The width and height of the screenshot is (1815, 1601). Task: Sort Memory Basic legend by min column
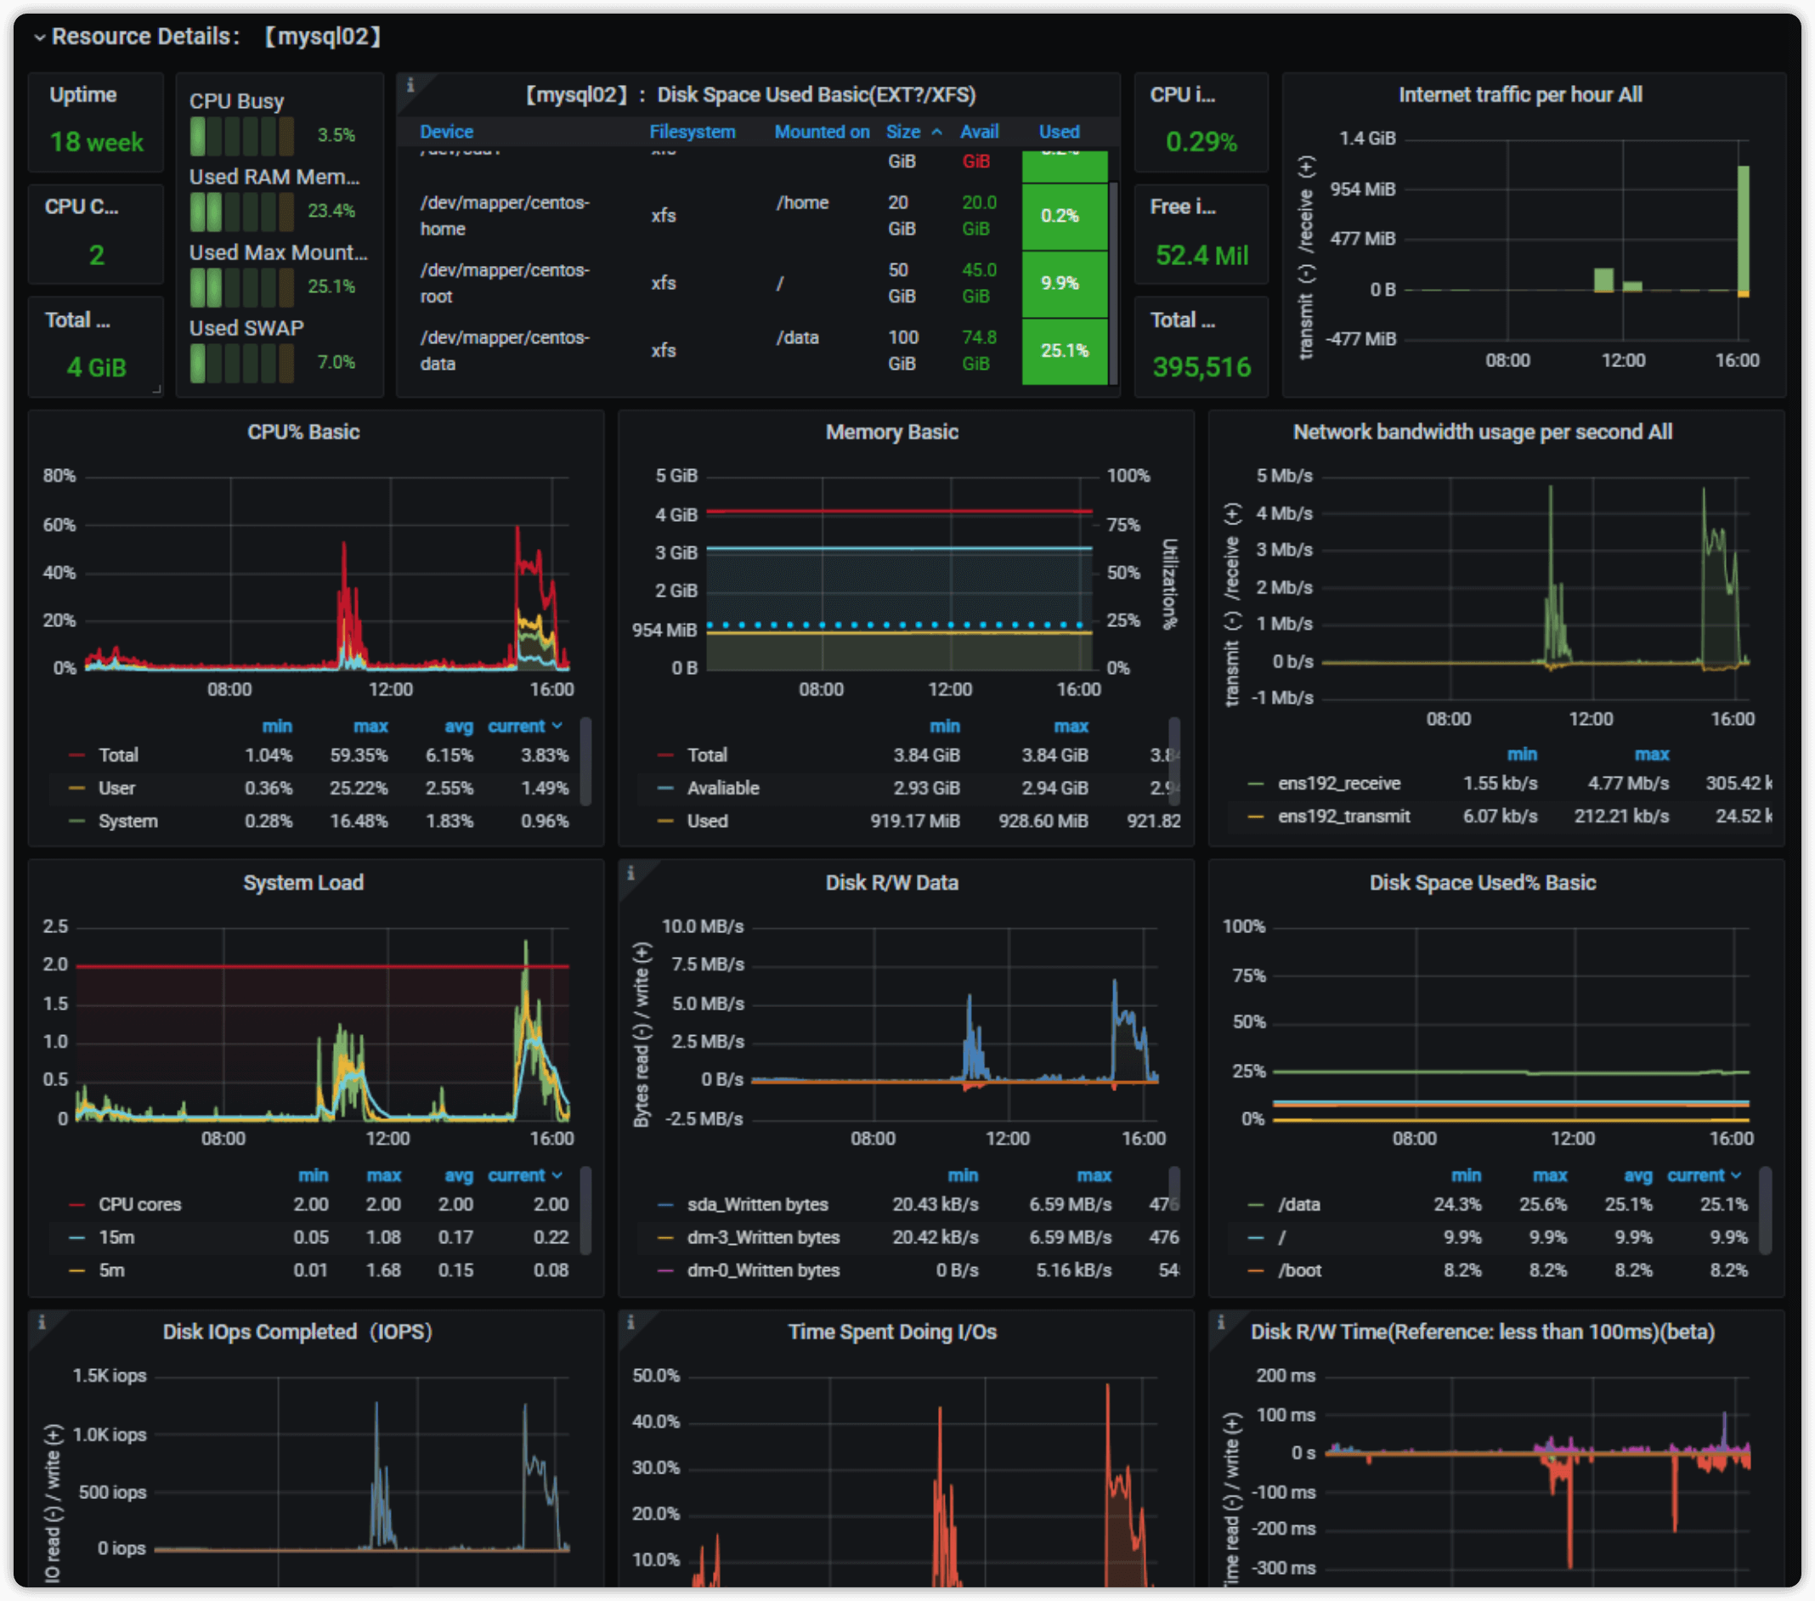945,727
